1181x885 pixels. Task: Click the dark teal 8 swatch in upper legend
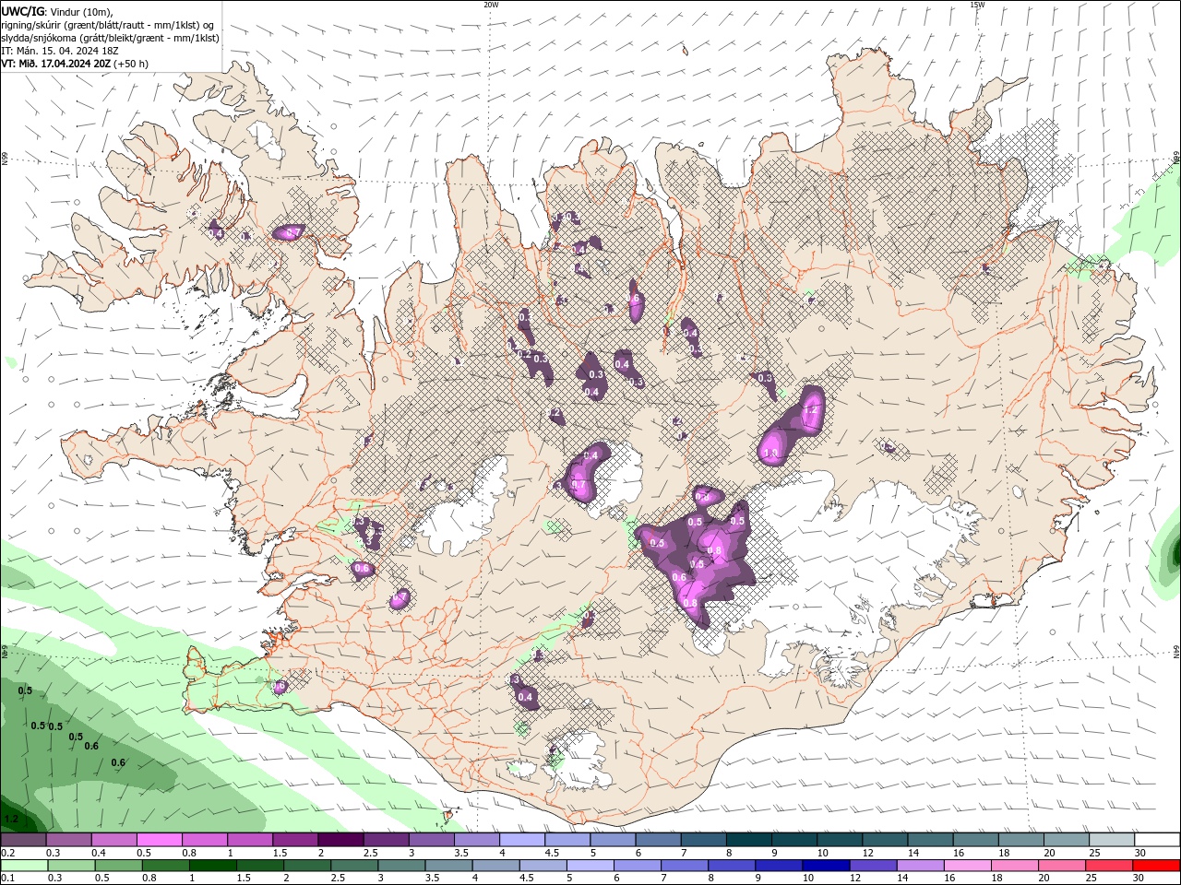[748, 840]
